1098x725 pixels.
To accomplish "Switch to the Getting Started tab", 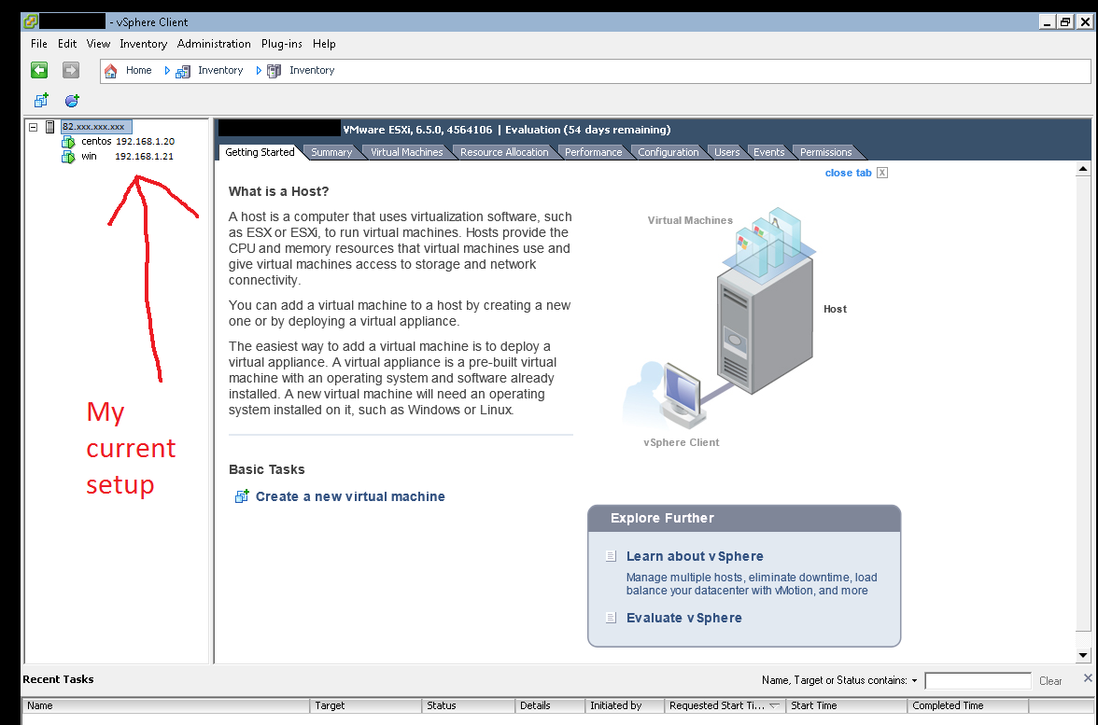I will [260, 152].
